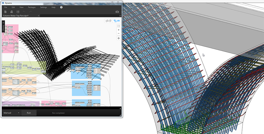264x134 pixels.
Task: Export workspace as image with camera icon
Action: click(x=117, y=12)
